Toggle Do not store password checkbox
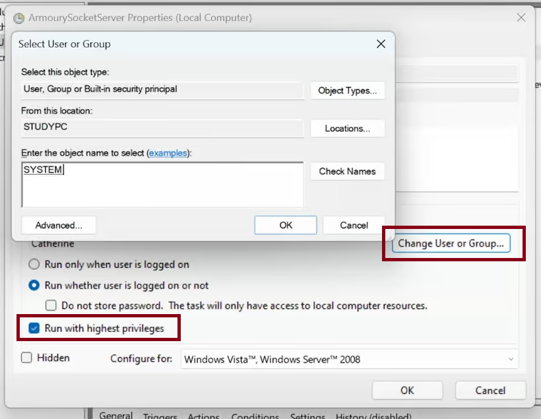The width and height of the screenshot is (541, 419). point(51,306)
